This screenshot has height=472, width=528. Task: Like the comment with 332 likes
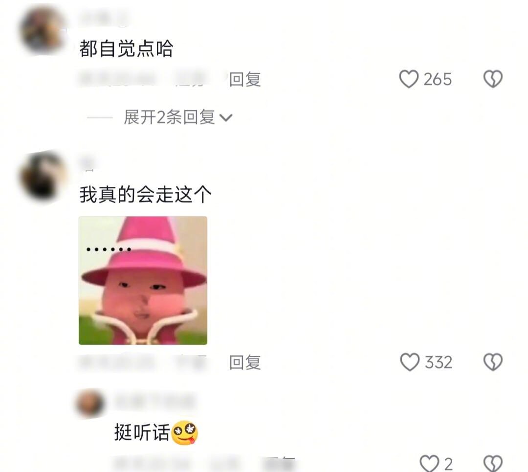410,362
